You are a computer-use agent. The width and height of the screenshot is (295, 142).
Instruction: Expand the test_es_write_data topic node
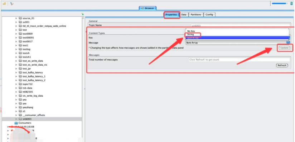16,61
